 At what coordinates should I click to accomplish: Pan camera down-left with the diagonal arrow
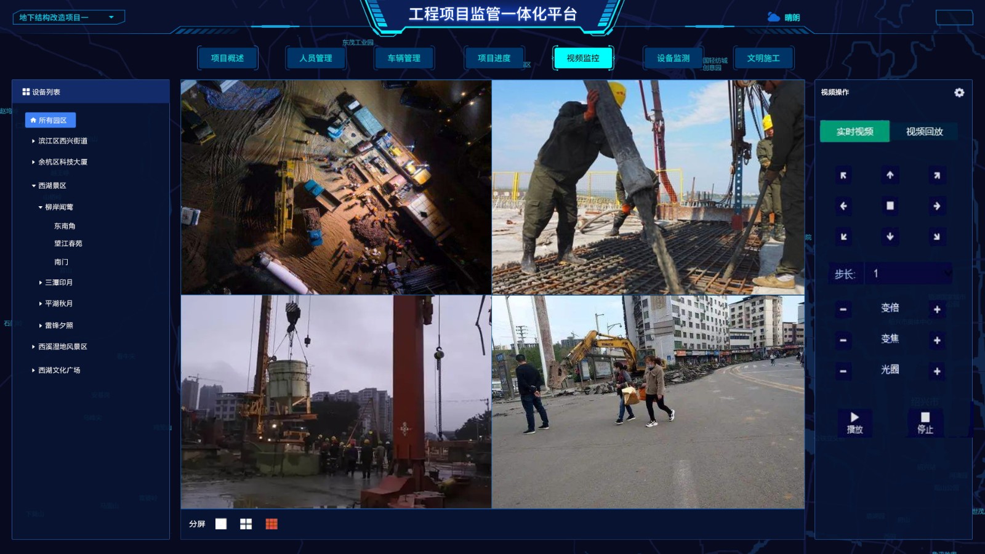[x=843, y=236]
